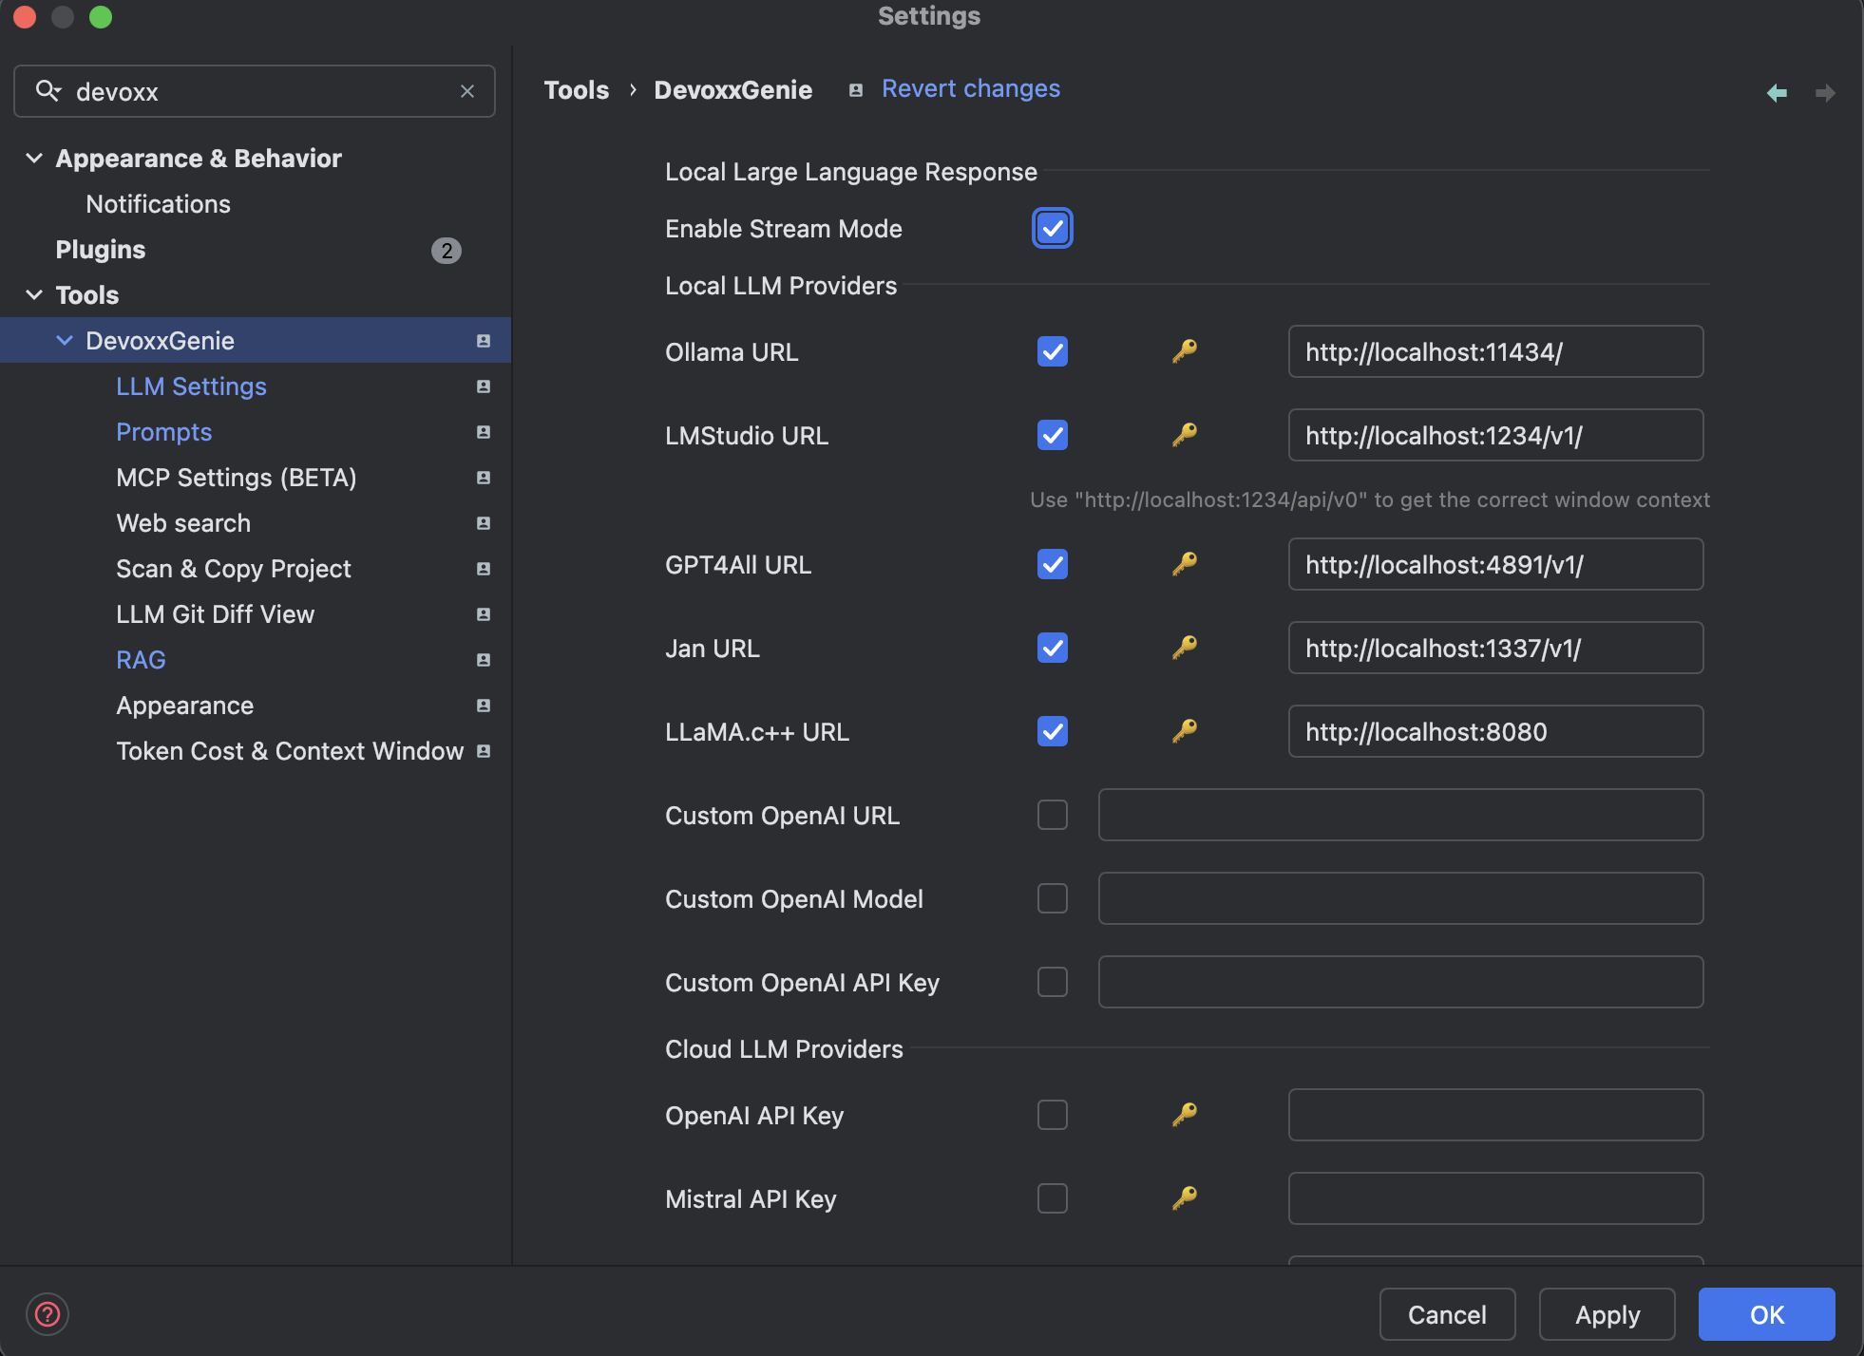The image size is (1864, 1356).
Task: Click the Revert changes link
Action: [x=970, y=88]
